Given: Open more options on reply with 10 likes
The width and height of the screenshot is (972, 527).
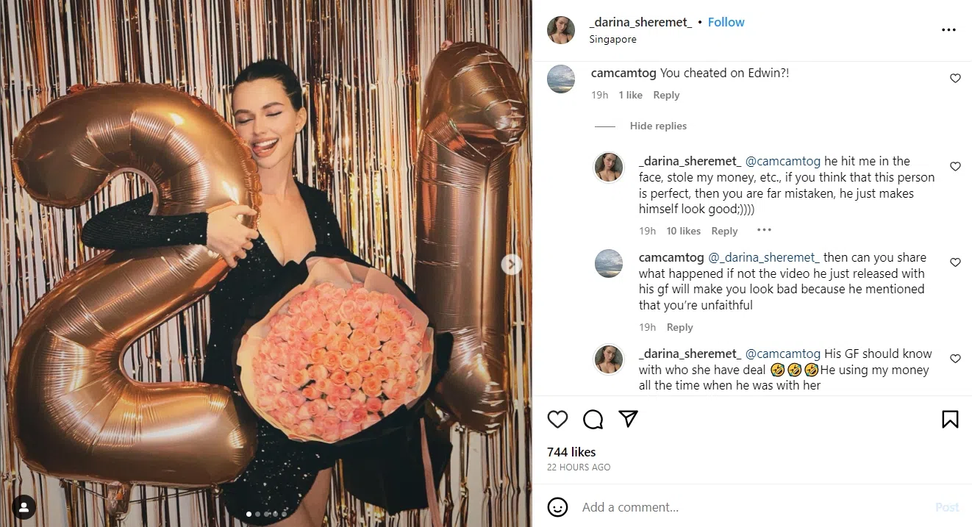Looking at the screenshot, I should (x=764, y=230).
